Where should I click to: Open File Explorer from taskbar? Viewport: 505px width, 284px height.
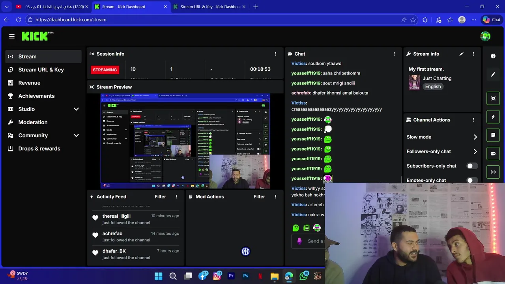pyautogui.click(x=275, y=276)
